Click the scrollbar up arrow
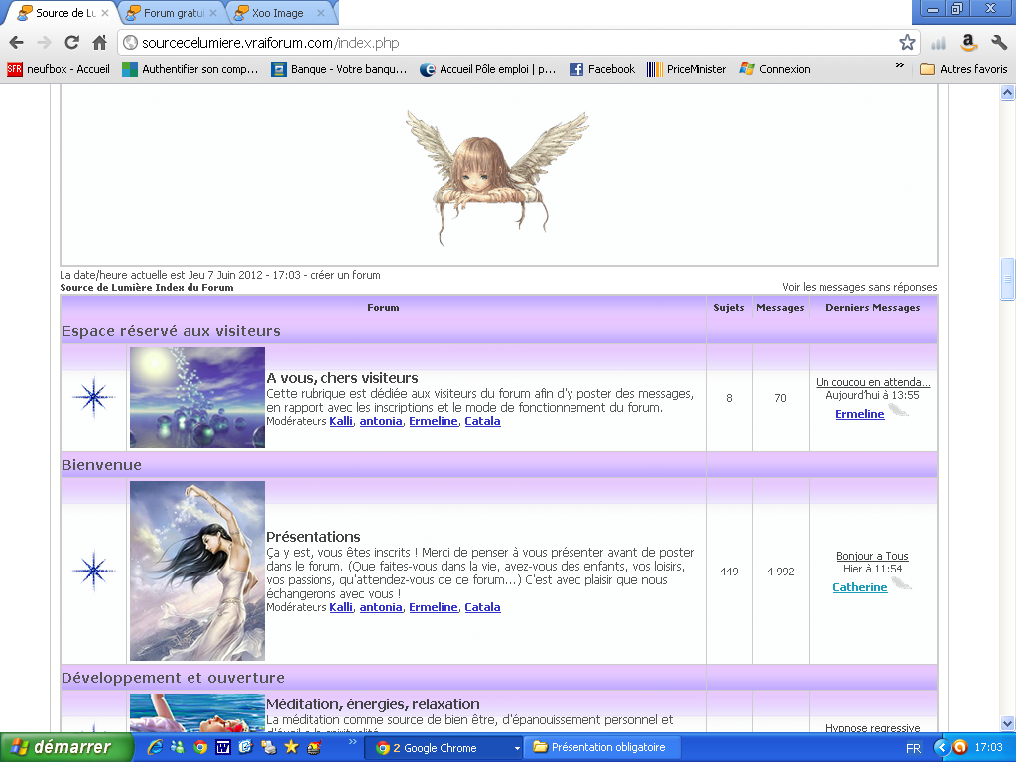The width and height of the screenshot is (1016, 762). [x=1008, y=93]
